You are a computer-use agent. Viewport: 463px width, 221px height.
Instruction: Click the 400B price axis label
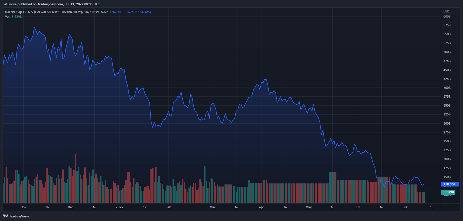[447, 88]
